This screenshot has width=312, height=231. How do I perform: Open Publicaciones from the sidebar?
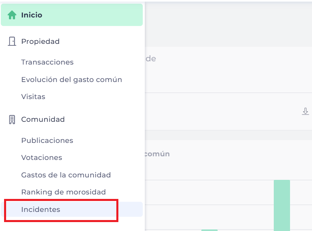pyautogui.click(x=47, y=140)
